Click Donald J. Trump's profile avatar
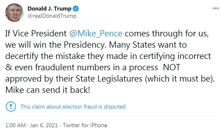Screen dimensions: 221x129 click(x=13, y=13)
